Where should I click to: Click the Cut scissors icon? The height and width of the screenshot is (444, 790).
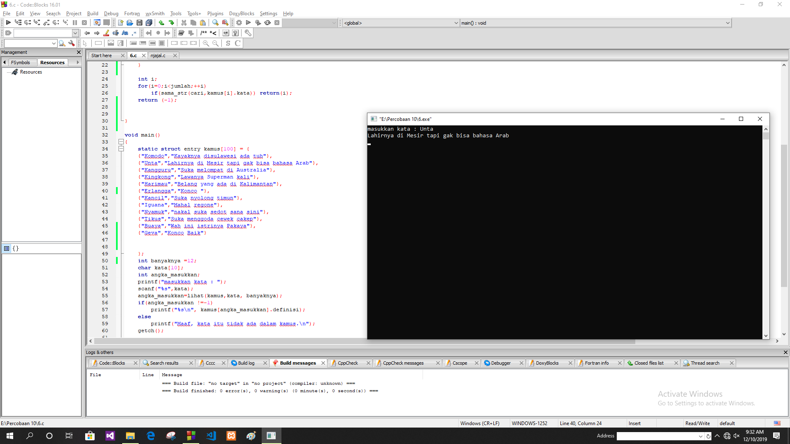pos(184,23)
